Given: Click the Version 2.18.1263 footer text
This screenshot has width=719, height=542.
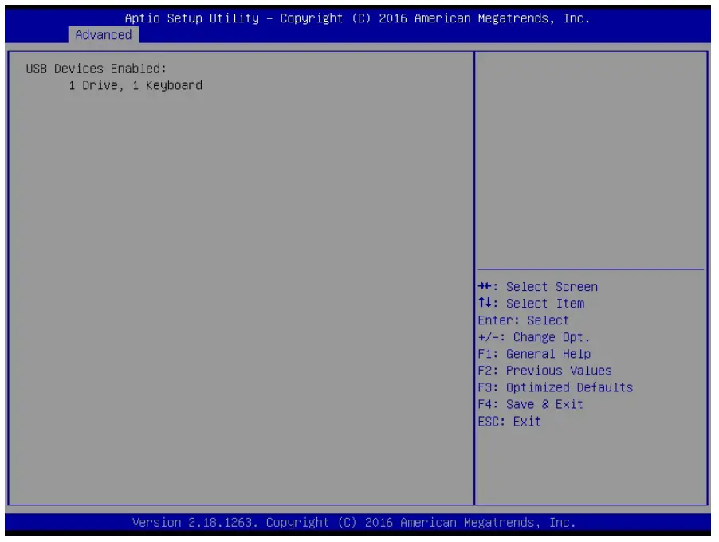Looking at the screenshot, I should coord(354,523).
